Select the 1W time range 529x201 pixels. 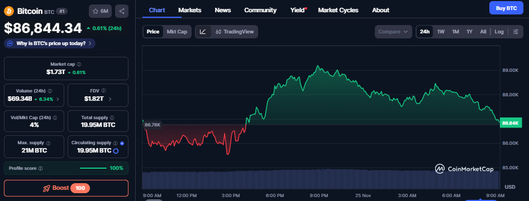pos(441,32)
